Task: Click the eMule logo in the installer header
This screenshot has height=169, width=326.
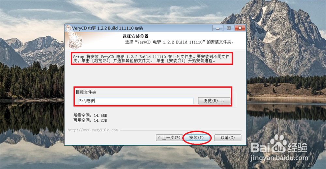Action: (75, 40)
